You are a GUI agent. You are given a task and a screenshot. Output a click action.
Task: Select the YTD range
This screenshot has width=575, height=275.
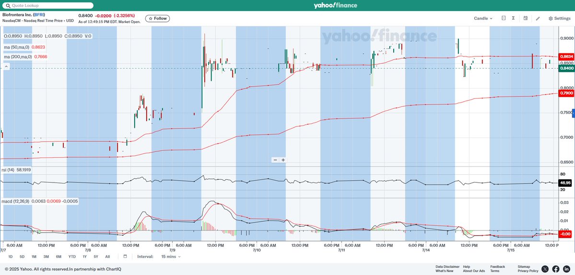(x=72, y=257)
